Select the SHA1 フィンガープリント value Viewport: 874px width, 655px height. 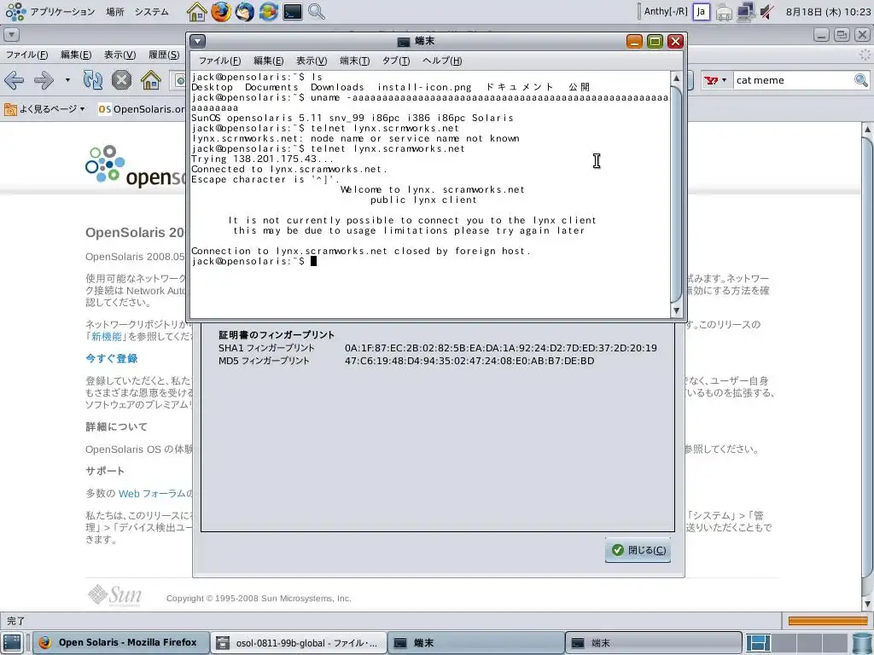pos(500,348)
